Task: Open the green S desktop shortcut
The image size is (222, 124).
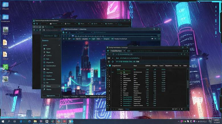Action: 5,67
